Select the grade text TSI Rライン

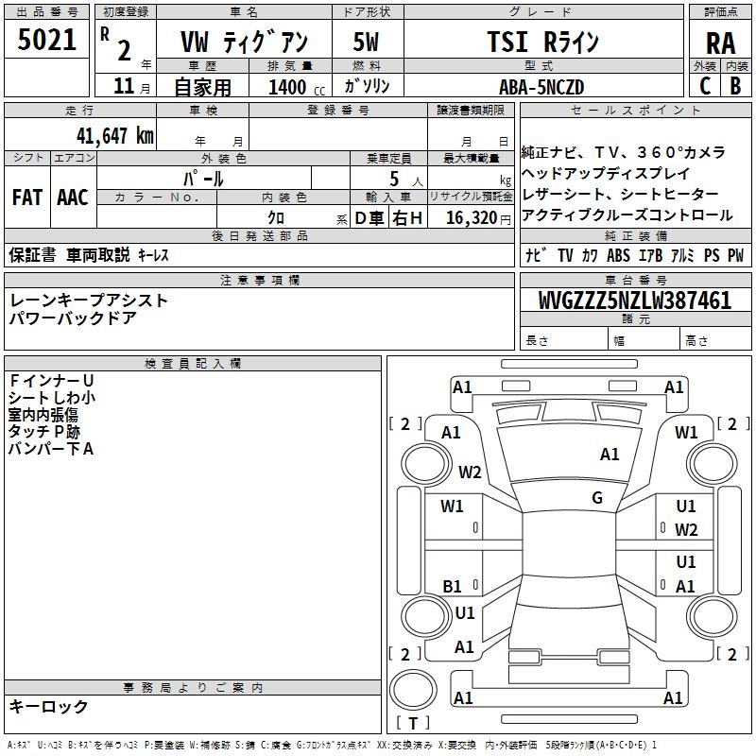pyautogui.click(x=542, y=42)
